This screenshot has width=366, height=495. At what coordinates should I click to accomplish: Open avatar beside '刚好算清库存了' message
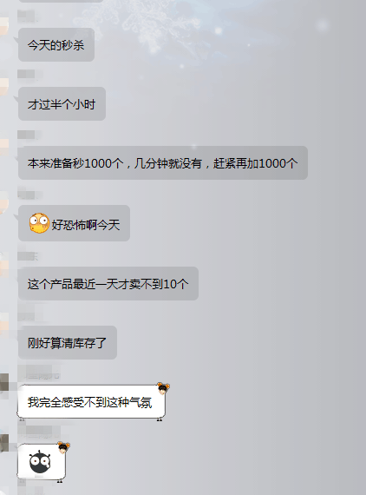click(4, 324)
